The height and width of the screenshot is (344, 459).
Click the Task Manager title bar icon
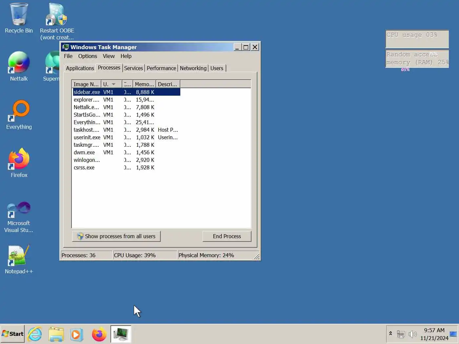coord(66,47)
